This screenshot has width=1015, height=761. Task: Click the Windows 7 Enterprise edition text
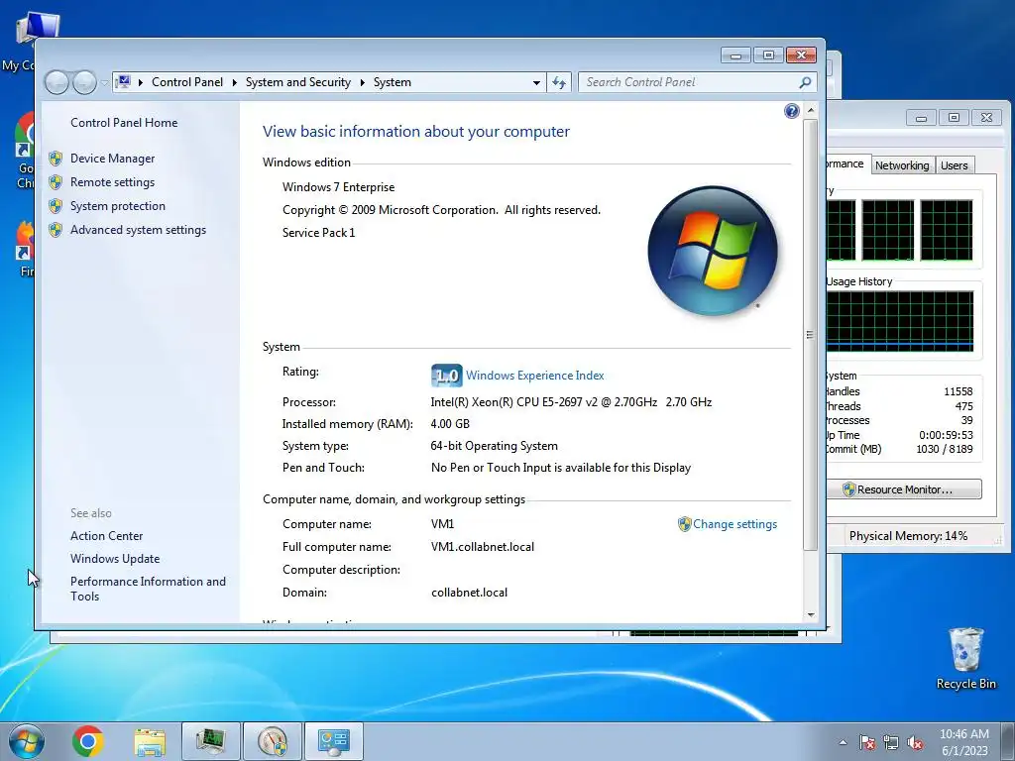pyautogui.click(x=339, y=187)
